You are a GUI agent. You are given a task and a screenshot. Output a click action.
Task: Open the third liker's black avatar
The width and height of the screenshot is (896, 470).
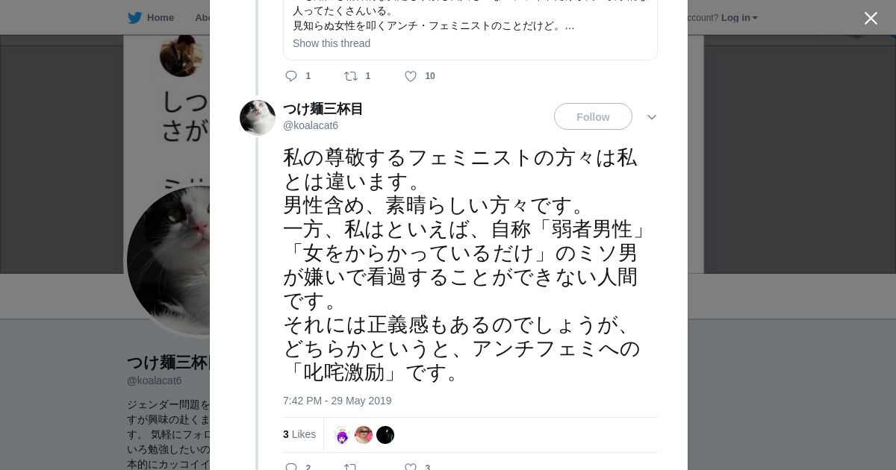385,435
